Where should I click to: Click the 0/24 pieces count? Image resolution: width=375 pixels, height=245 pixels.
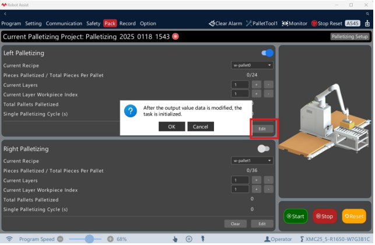[x=252, y=75]
